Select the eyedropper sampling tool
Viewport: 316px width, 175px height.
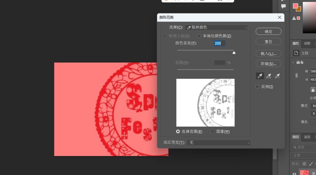point(260,76)
